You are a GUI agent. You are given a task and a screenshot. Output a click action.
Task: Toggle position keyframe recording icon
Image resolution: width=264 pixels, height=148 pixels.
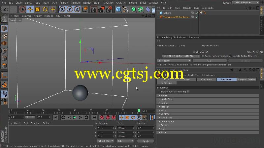pyautogui.click(x=121, y=117)
